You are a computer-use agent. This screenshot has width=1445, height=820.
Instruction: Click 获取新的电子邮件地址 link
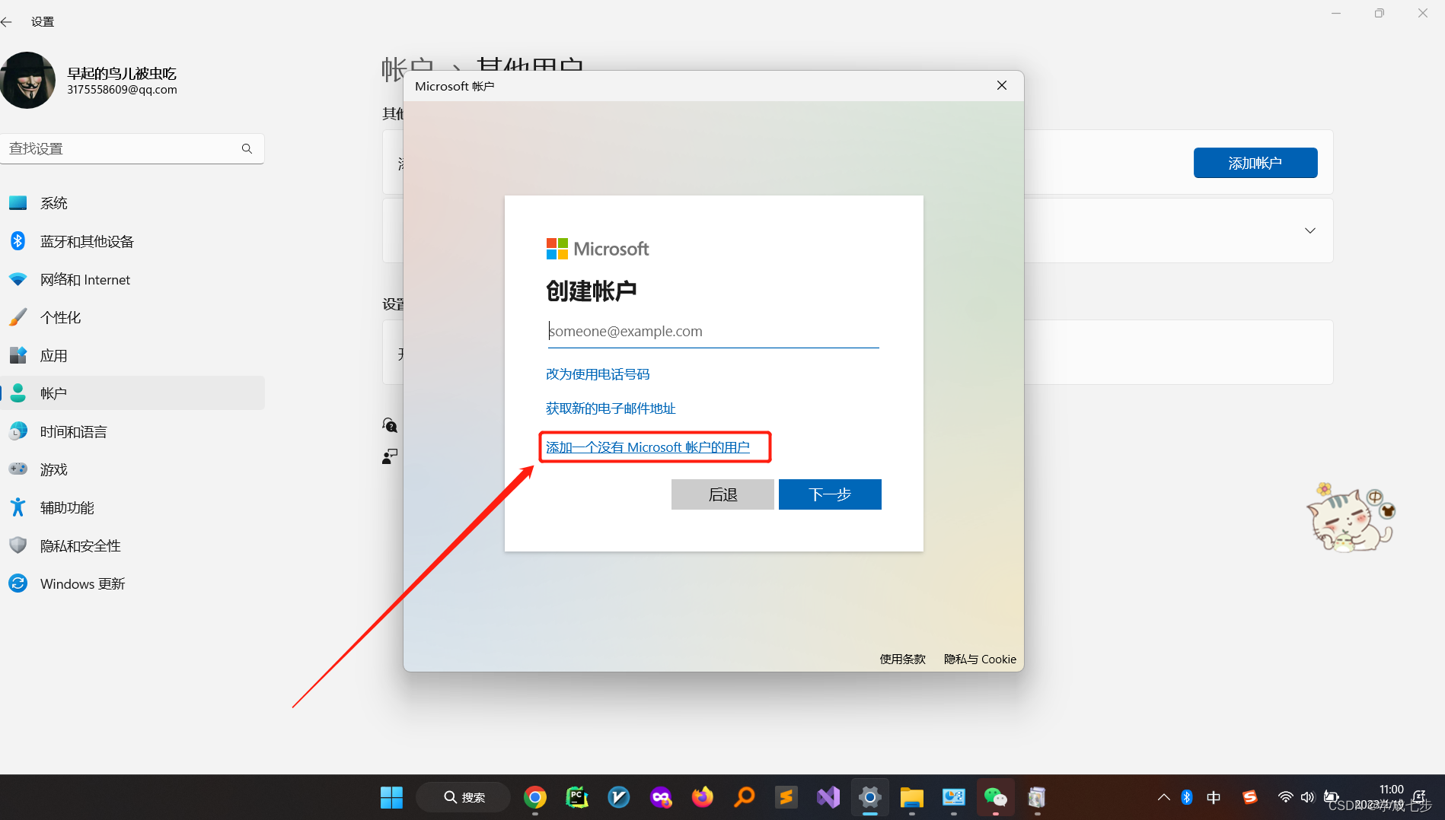tap(611, 408)
